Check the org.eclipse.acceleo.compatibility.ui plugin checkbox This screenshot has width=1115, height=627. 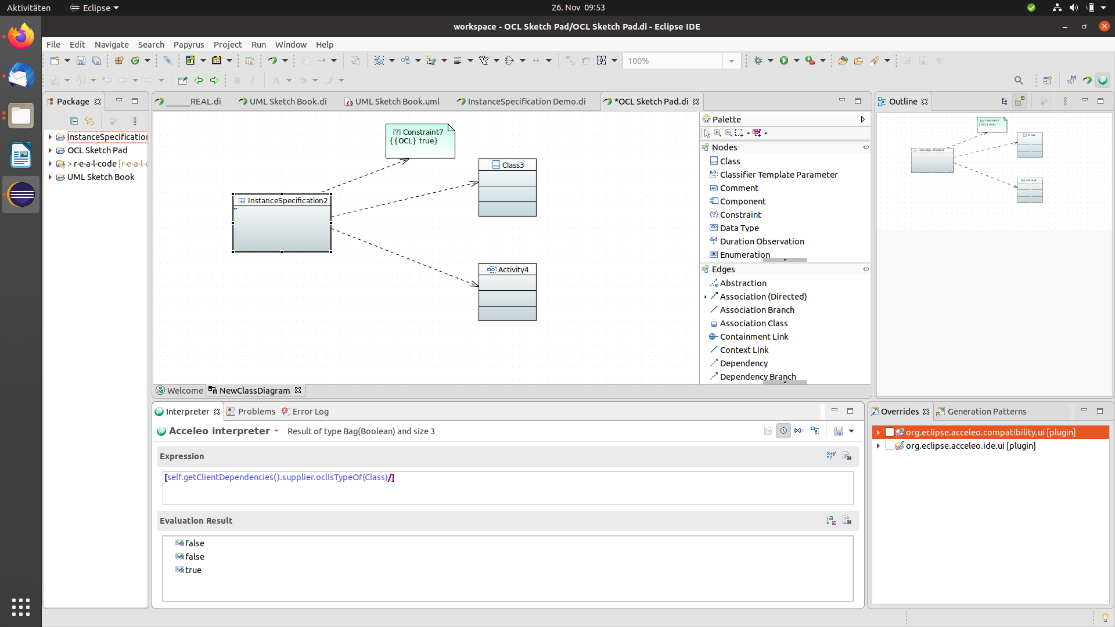click(x=889, y=432)
